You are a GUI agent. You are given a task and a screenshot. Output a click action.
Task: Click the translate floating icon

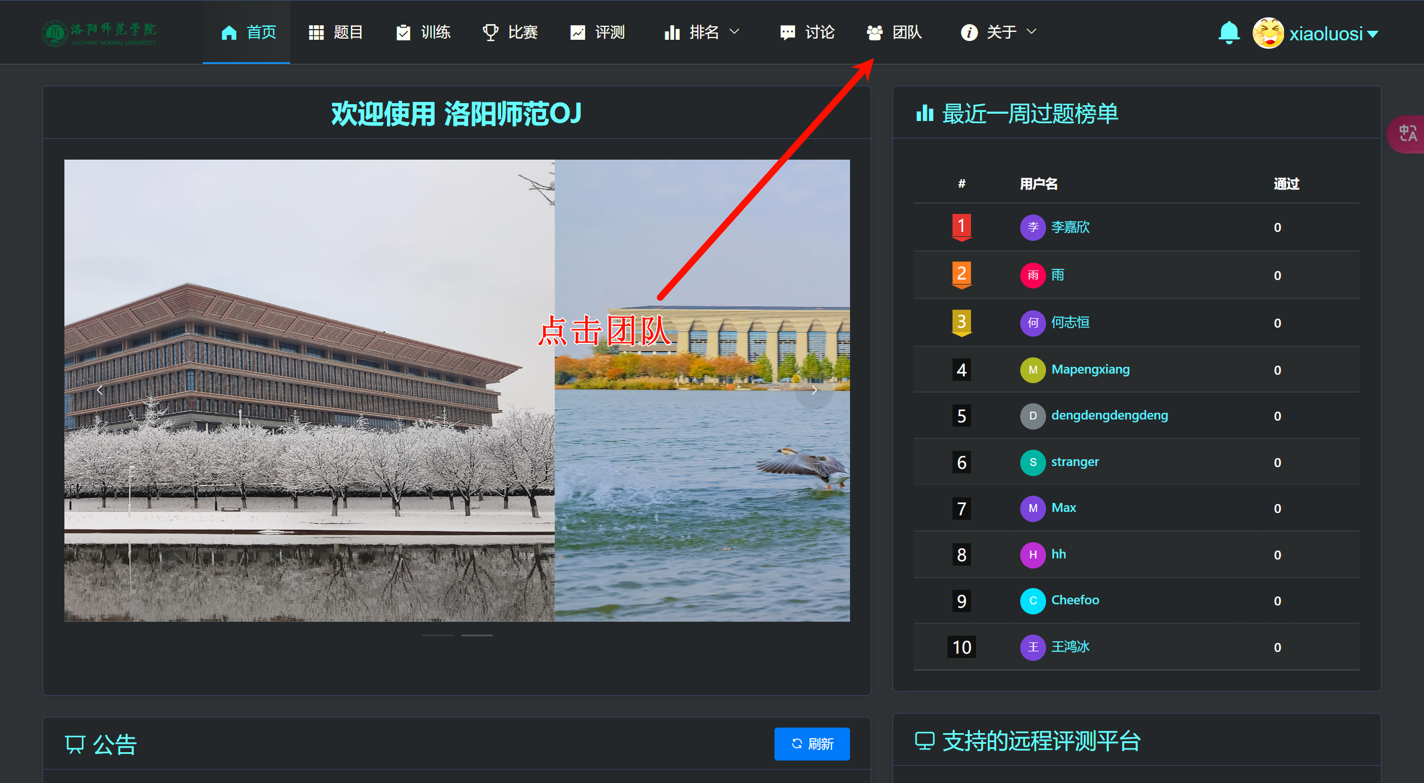(x=1408, y=134)
